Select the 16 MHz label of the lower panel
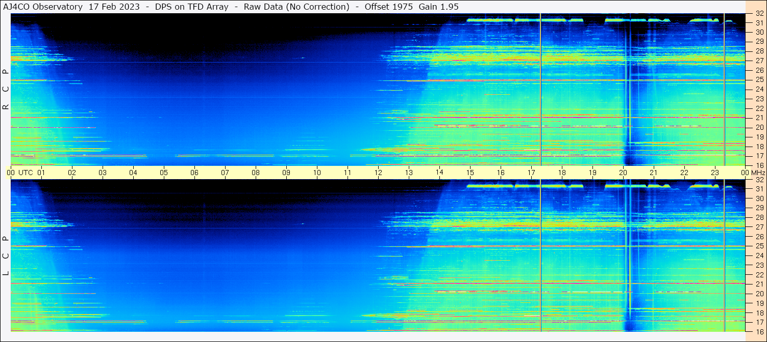The image size is (767, 342). [x=758, y=332]
